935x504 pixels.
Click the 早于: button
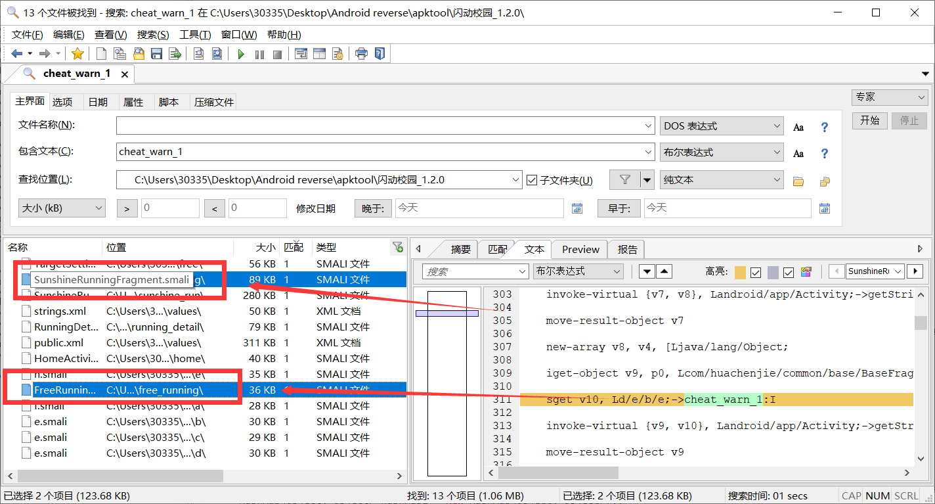[x=619, y=208]
